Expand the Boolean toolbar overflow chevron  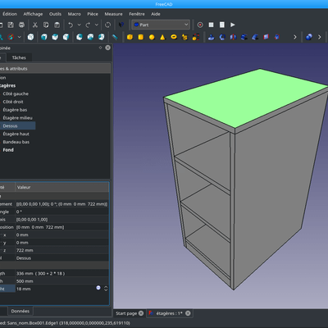[x=319, y=37]
